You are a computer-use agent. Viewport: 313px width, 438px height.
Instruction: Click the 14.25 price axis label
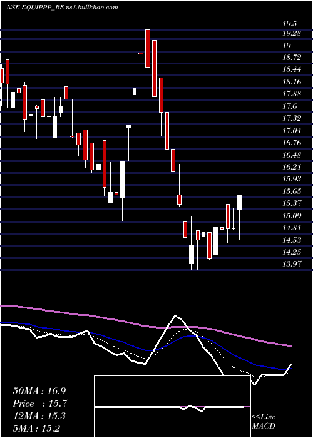pyautogui.click(x=292, y=252)
